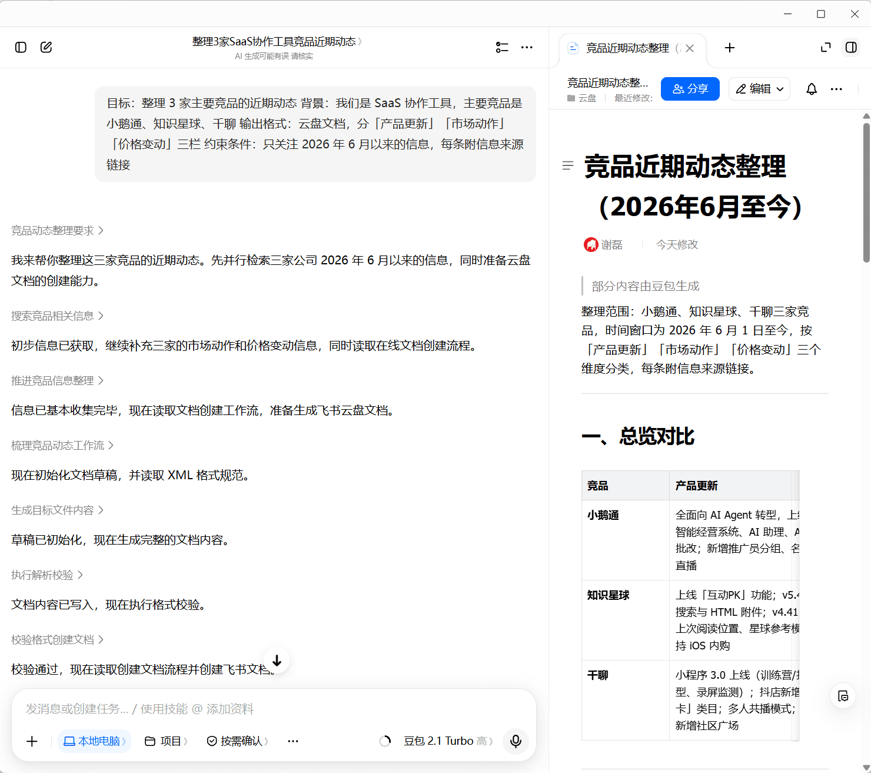Open author 谢磊 profile

603,244
